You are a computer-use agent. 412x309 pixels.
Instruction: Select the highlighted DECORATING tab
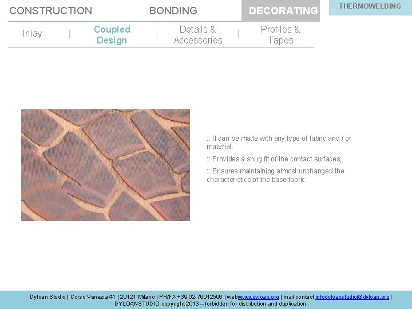[280, 10]
